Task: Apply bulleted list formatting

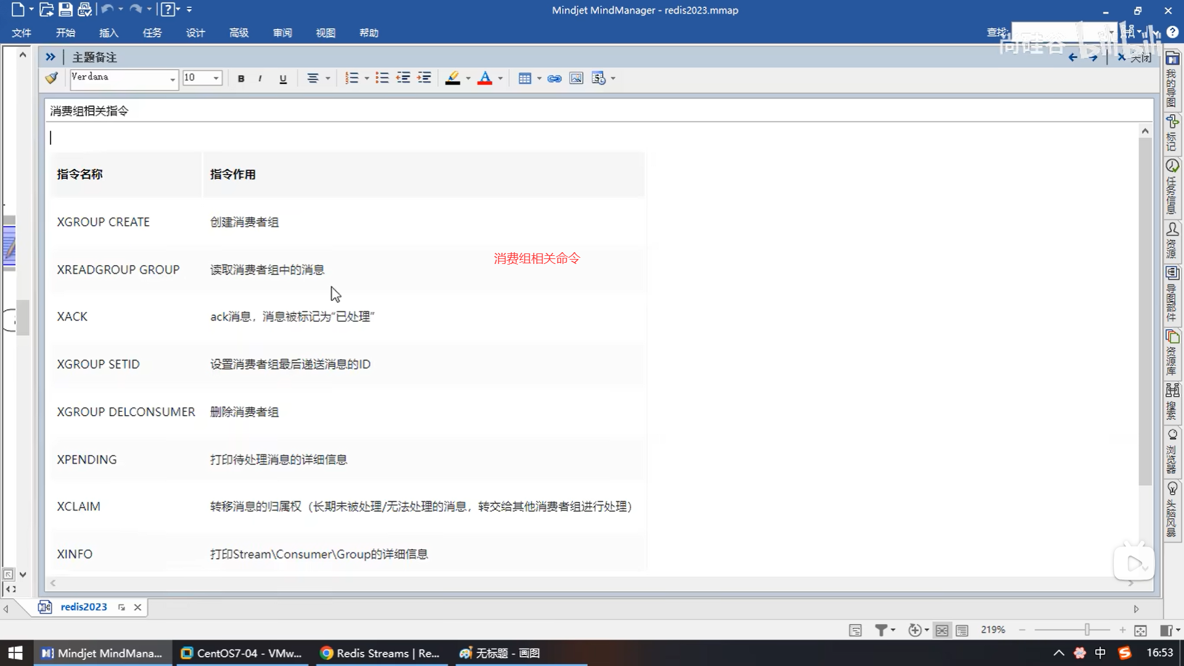Action: point(382,78)
